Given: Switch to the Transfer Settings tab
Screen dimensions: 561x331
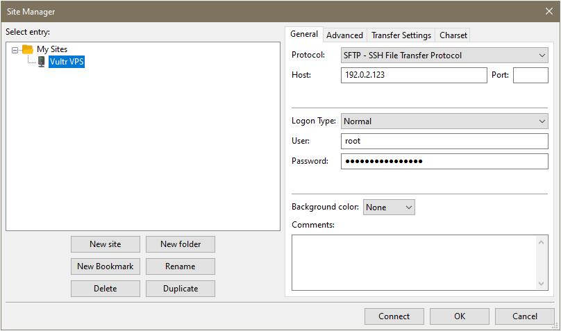Looking at the screenshot, I should point(401,35).
